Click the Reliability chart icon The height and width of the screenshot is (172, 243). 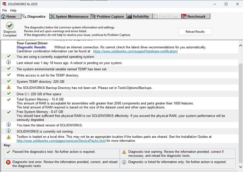pyautogui.click(x=130, y=16)
